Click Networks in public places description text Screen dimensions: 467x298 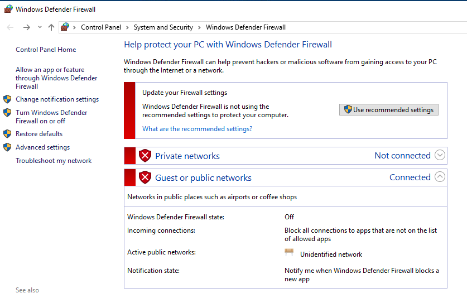click(x=212, y=197)
